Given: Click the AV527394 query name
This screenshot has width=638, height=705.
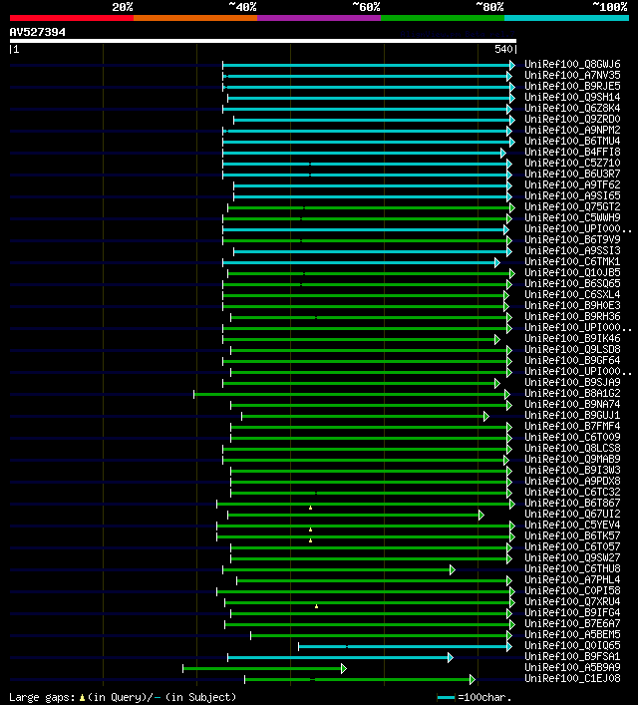Looking at the screenshot, I should coord(37,32).
